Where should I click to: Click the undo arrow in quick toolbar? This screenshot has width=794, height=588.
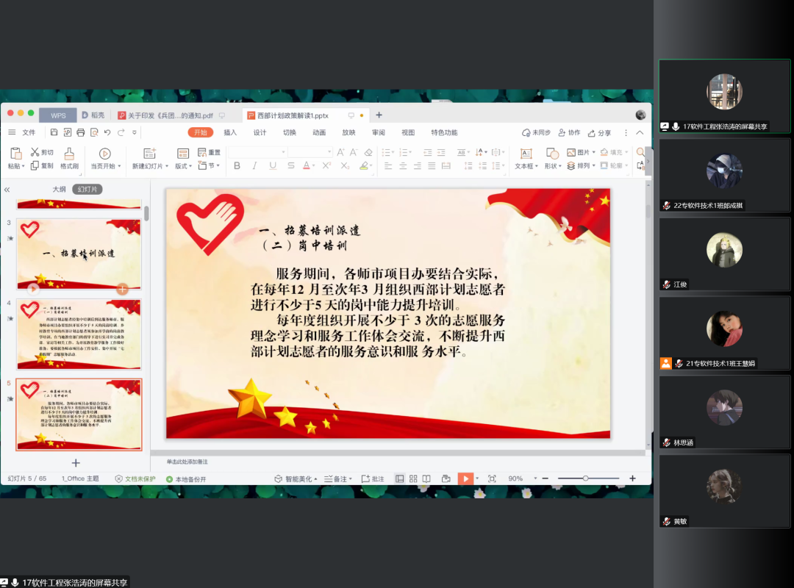point(107,132)
